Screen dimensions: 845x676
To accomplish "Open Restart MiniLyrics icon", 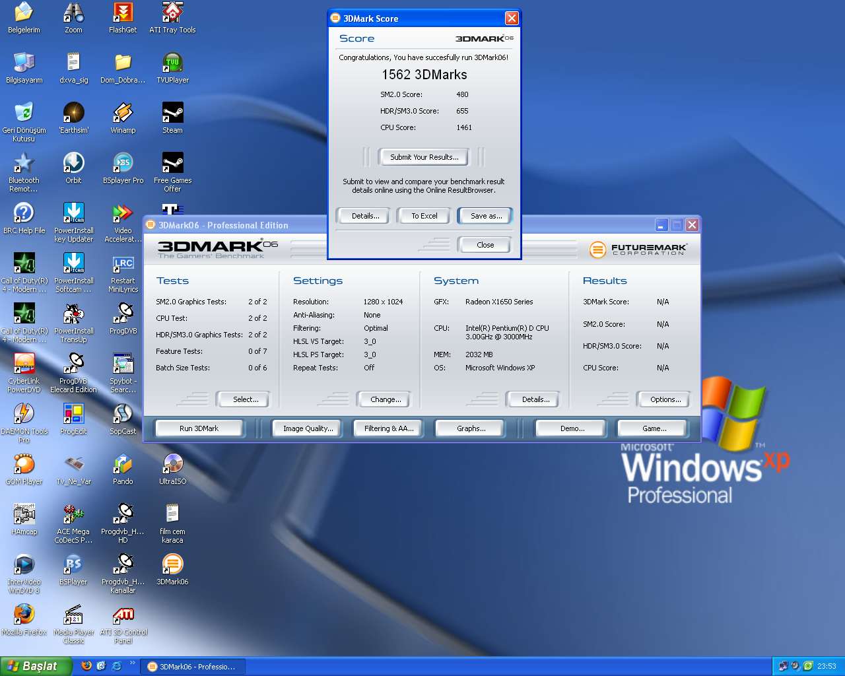I will point(123,274).
